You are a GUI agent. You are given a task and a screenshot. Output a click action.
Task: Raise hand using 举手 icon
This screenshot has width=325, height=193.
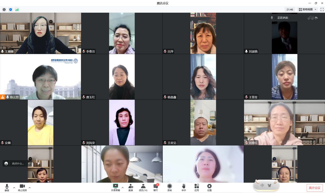[184, 187]
